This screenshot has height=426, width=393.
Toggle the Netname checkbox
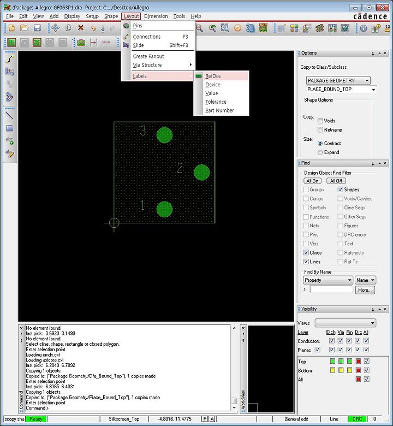pos(320,129)
